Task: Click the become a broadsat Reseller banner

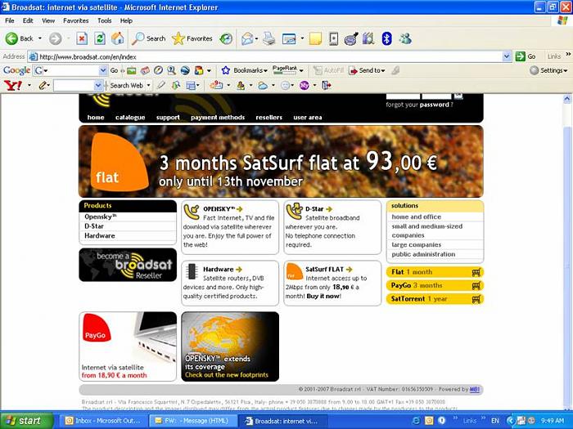Action: (x=128, y=265)
